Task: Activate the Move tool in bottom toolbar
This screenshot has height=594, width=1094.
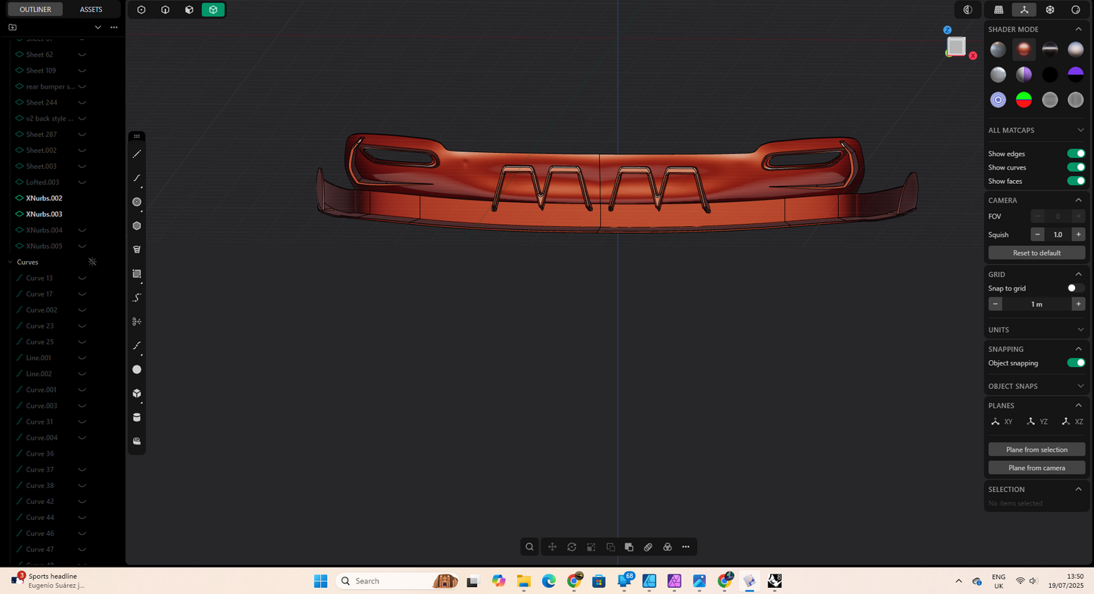Action: pyautogui.click(x=552, y=546)
